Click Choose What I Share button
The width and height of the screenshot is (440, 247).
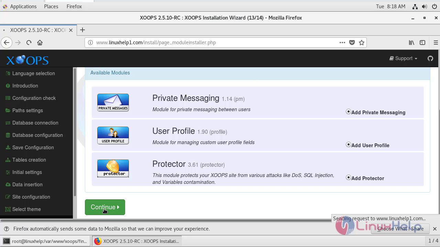400,229
